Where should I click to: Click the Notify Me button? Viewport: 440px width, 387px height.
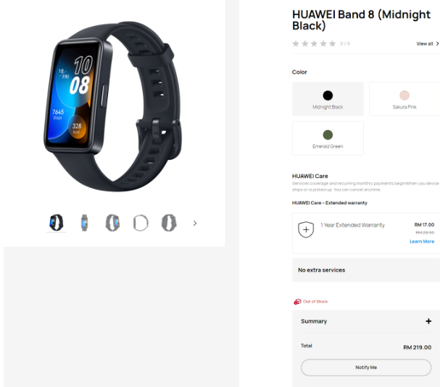pyautogui.click(x=366, y=367)
